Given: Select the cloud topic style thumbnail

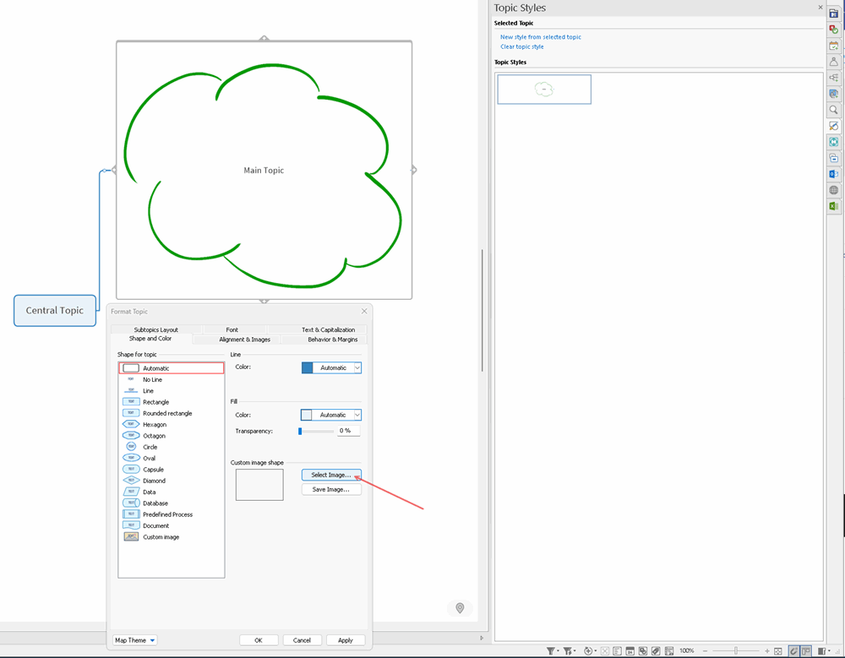Looking at the screenshot, I should (x=544, y=90).
